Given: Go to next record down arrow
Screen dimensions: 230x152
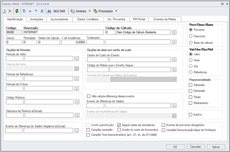Looking at the screenshot, I should [x=36, y=11].
